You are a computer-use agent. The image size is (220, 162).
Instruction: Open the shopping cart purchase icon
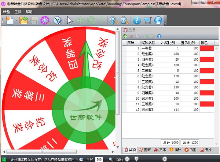click(x=148, y=20)
